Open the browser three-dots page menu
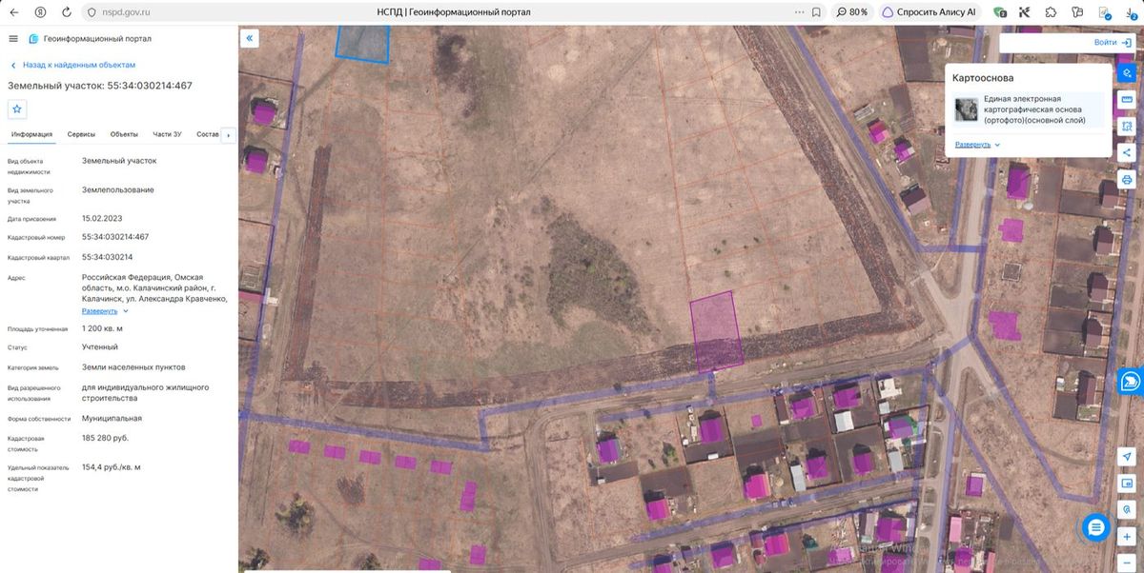The height and width of the screenshot is (573, 1144). click(799, 12)
